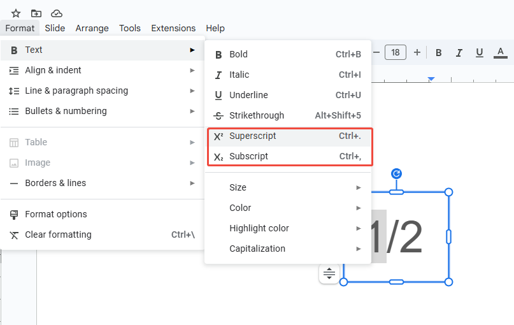This screenshot has width=514, height=325.
Task: Click the top-middle handle of the text box
Action: (x=396, y=192)
